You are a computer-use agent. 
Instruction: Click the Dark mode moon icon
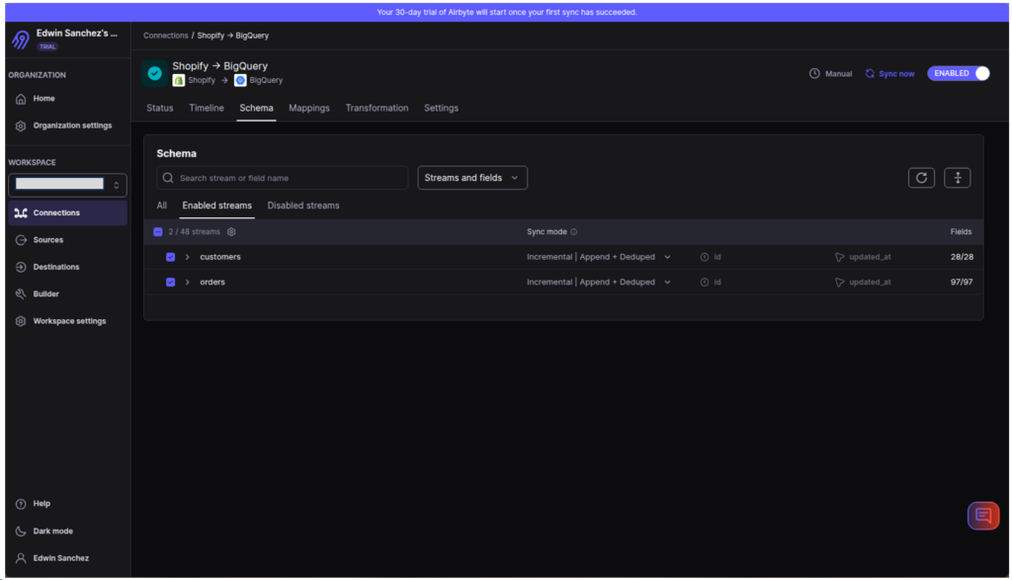(x=21, y=531)
